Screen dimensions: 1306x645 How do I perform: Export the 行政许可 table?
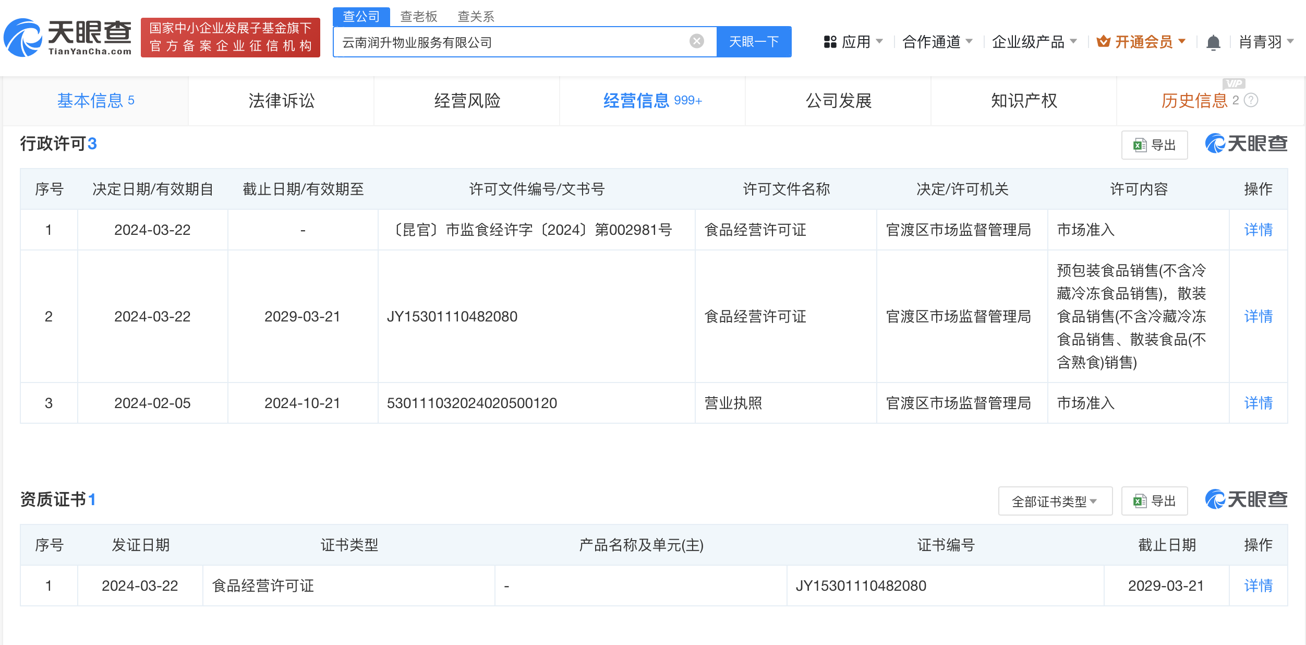click(1155, 145)
